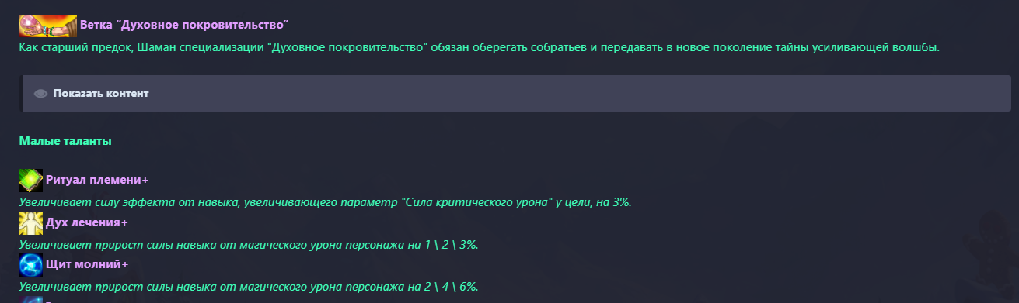Click the Шаман specialization paragraph starting with Как старший предок

click(x=480, y=47)
